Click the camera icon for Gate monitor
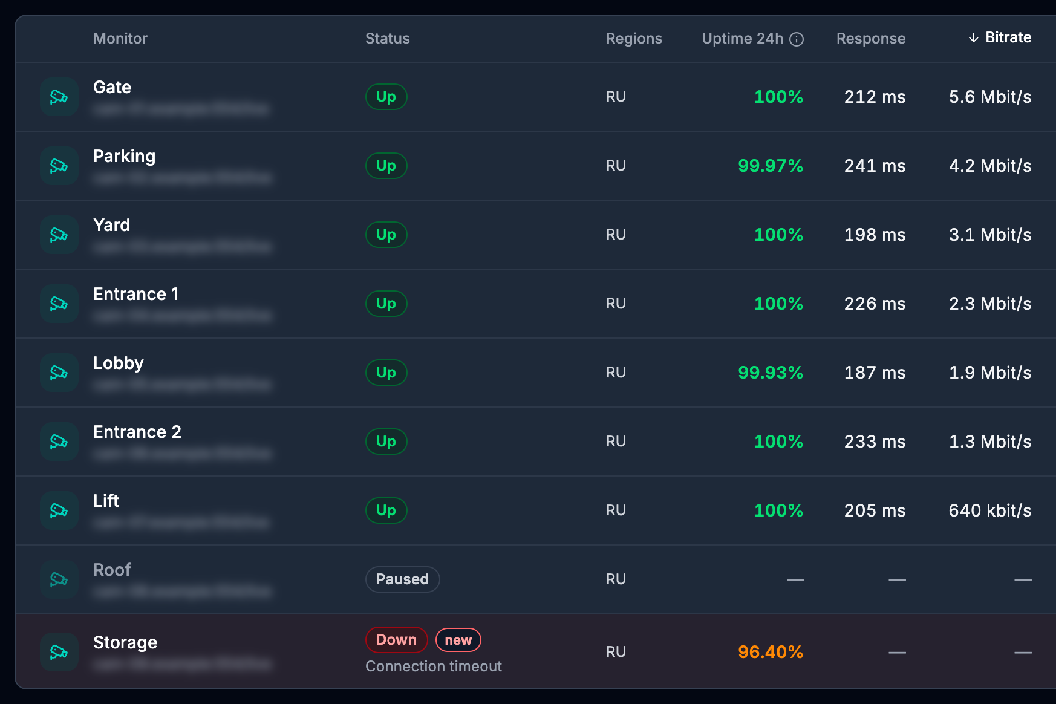The width and height of the screenshot is (1056, 704). click(x=59, y=97)
